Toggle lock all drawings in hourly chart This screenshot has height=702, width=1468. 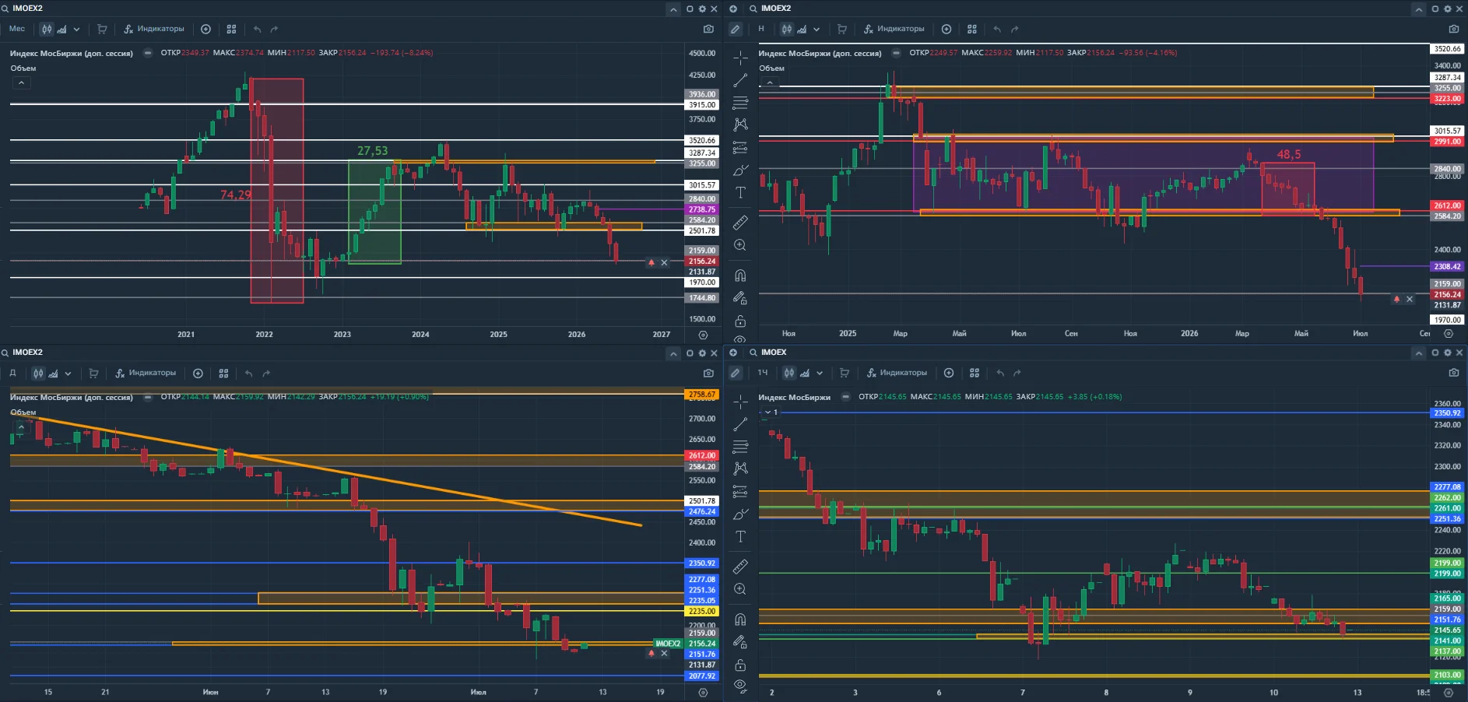tap(740, 665)
